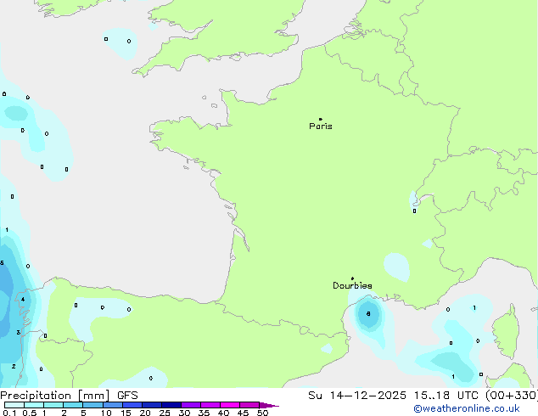Click the UTC (00+330) forecast time text

[497, 396]
